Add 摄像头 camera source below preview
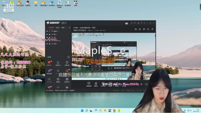 [96, 84]
